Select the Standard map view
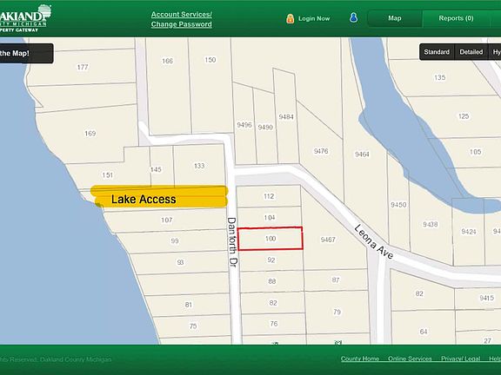This screenshot has width=501, height=375. click(x=437, y=52)
